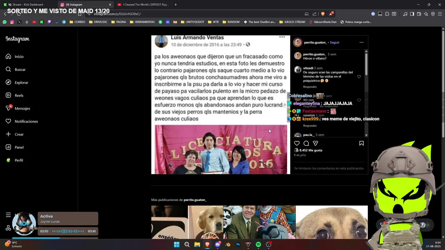Open Panel dashboard in Instagram sidebar
This screenshot has width=445, height=250.
tap(15, 147)
